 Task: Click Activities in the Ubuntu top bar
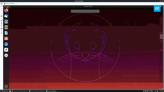point(7,6)
